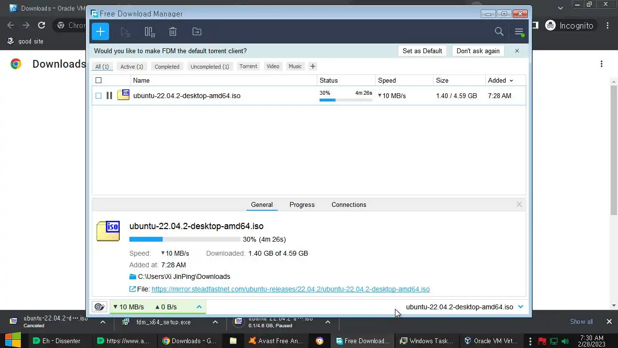This screenshot has width=618, height=348.
Task: Sort by the Name column header
Action: pos(224,80)
